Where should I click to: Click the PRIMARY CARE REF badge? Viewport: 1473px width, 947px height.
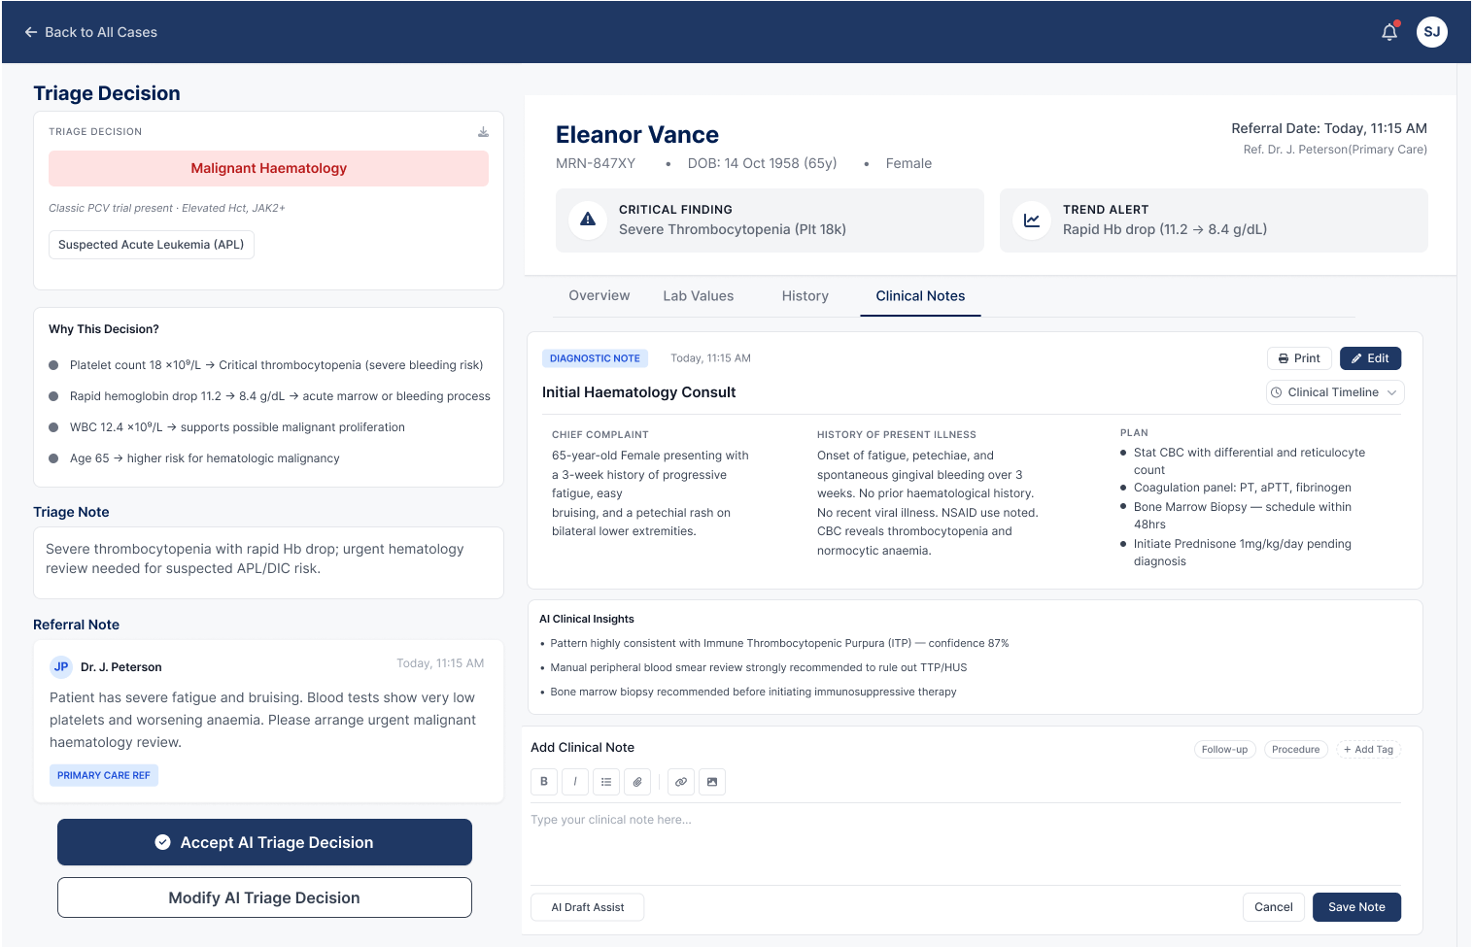tap(104, 775)
